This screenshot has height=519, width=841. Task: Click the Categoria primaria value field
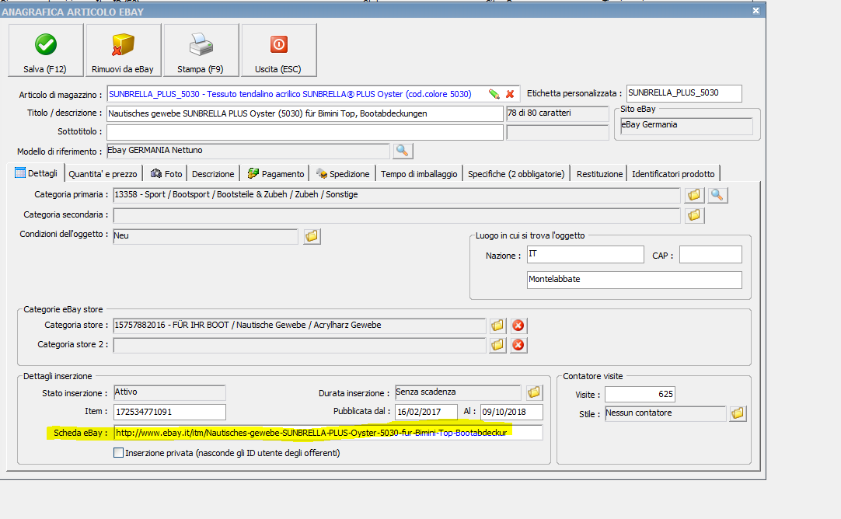click(x=396, y=195)
